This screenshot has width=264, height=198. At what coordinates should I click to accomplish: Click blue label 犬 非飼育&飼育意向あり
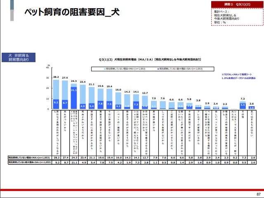pos(19,58)
